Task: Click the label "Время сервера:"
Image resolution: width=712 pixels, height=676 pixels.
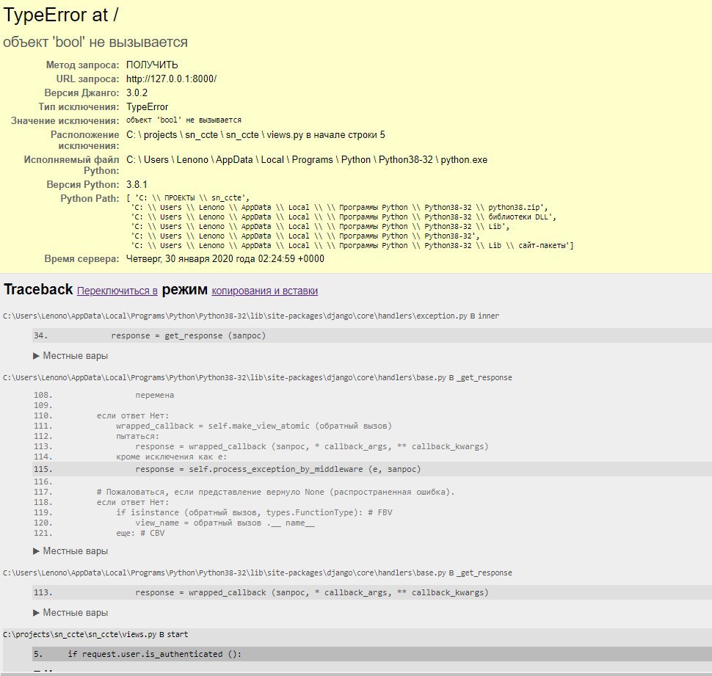Action: tap(81, 259)
